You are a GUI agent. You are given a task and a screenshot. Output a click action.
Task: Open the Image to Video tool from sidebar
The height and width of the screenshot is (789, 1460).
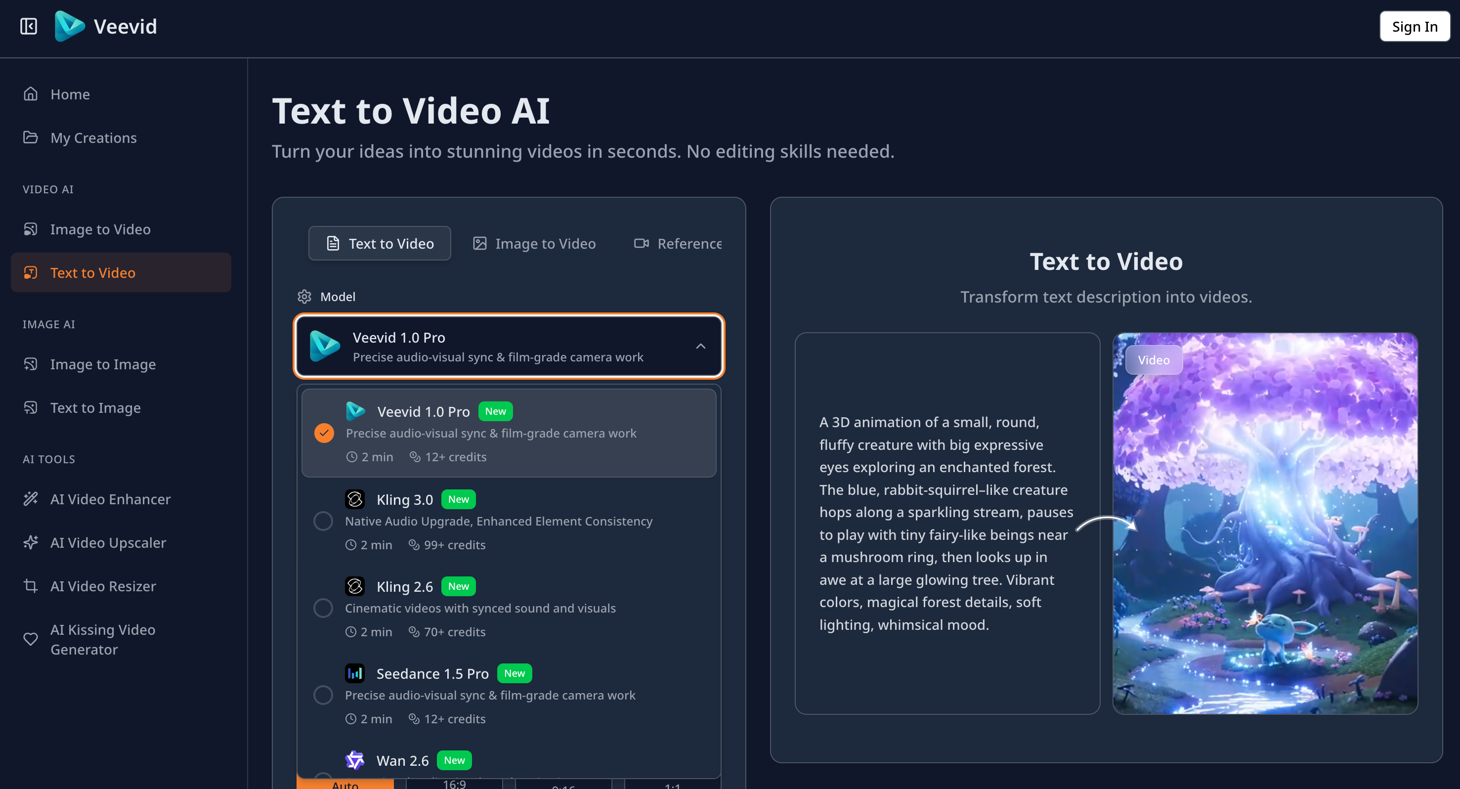click(x=100, y=229)
